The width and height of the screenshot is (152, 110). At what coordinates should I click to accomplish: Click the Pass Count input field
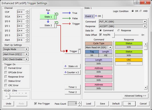(x=73, y=104)
